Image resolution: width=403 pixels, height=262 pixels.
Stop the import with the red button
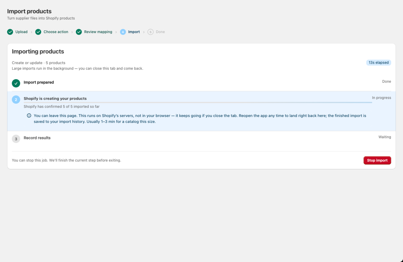point(377,160)
